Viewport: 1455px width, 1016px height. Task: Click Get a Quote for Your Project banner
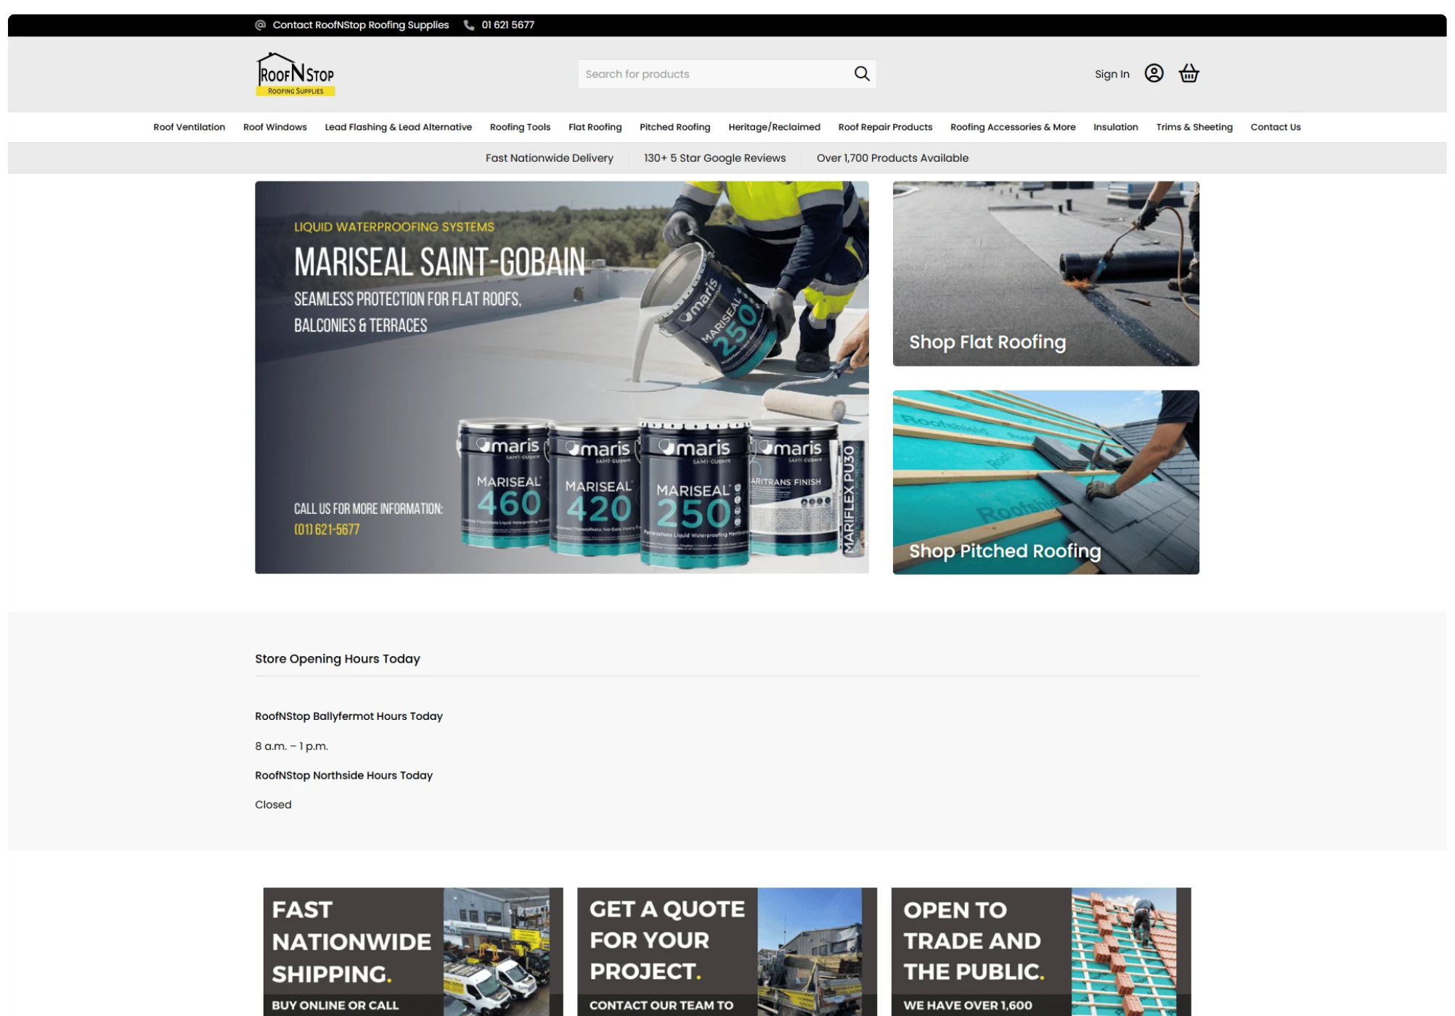coord(727,951)
